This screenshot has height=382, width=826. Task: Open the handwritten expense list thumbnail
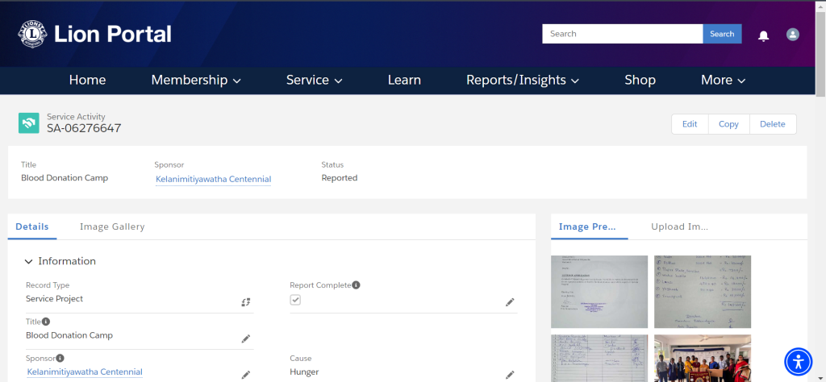click(x=703, y=292)
